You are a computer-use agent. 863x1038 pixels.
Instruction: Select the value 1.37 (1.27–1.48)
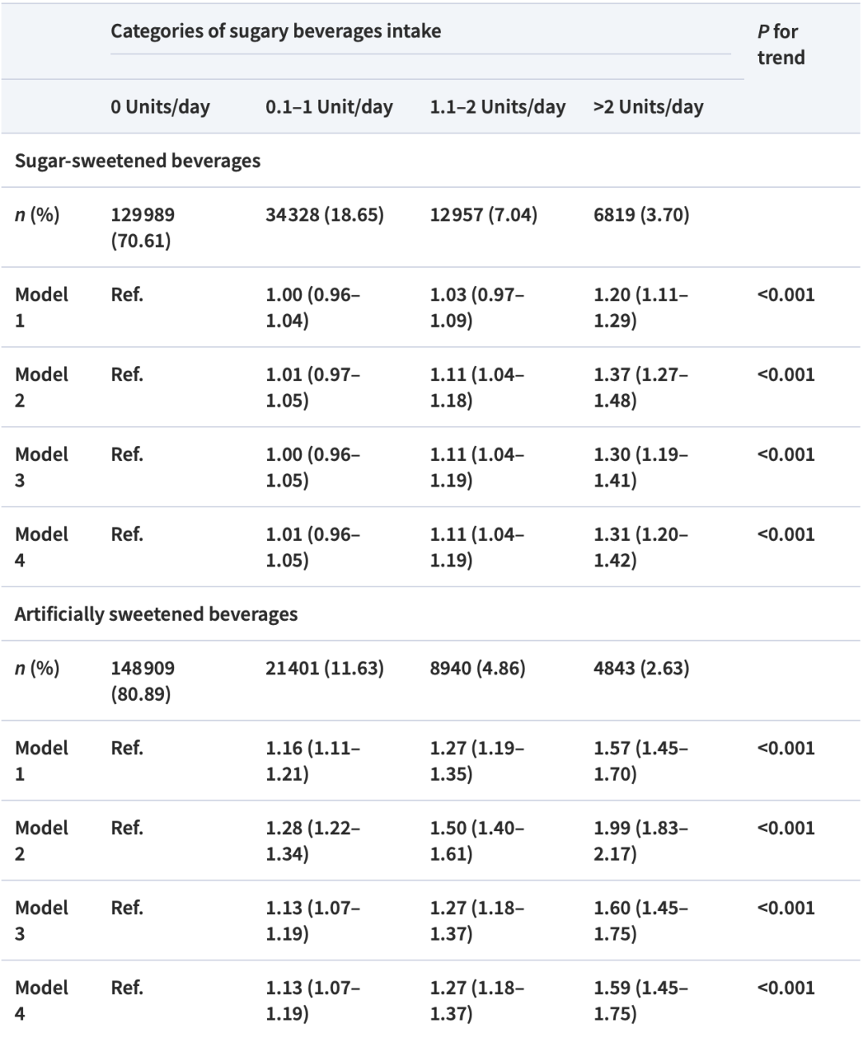[x=640, y=387]
